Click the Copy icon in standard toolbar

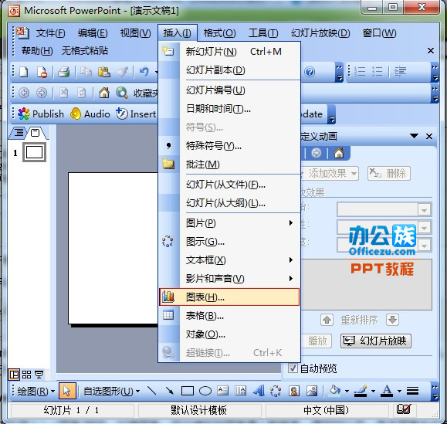pos(86,72)
